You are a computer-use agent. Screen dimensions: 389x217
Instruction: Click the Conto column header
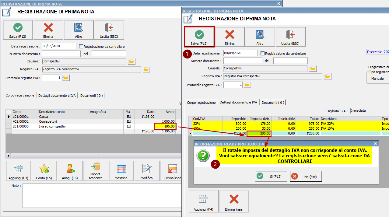click(x=25, y=112)
